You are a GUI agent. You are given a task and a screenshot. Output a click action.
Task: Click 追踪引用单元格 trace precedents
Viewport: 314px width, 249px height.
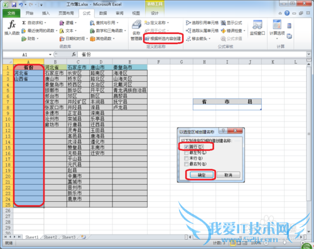(202, 23)
